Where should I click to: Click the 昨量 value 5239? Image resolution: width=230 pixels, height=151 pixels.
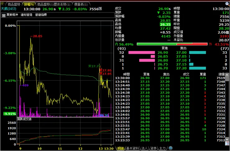click(x=224, y=21)
